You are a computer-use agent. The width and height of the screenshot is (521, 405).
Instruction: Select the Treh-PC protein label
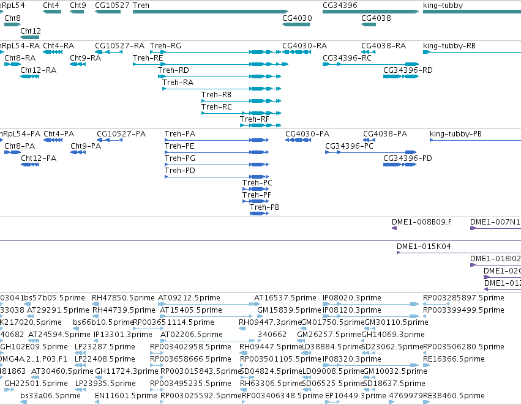[x=257, y=182]
